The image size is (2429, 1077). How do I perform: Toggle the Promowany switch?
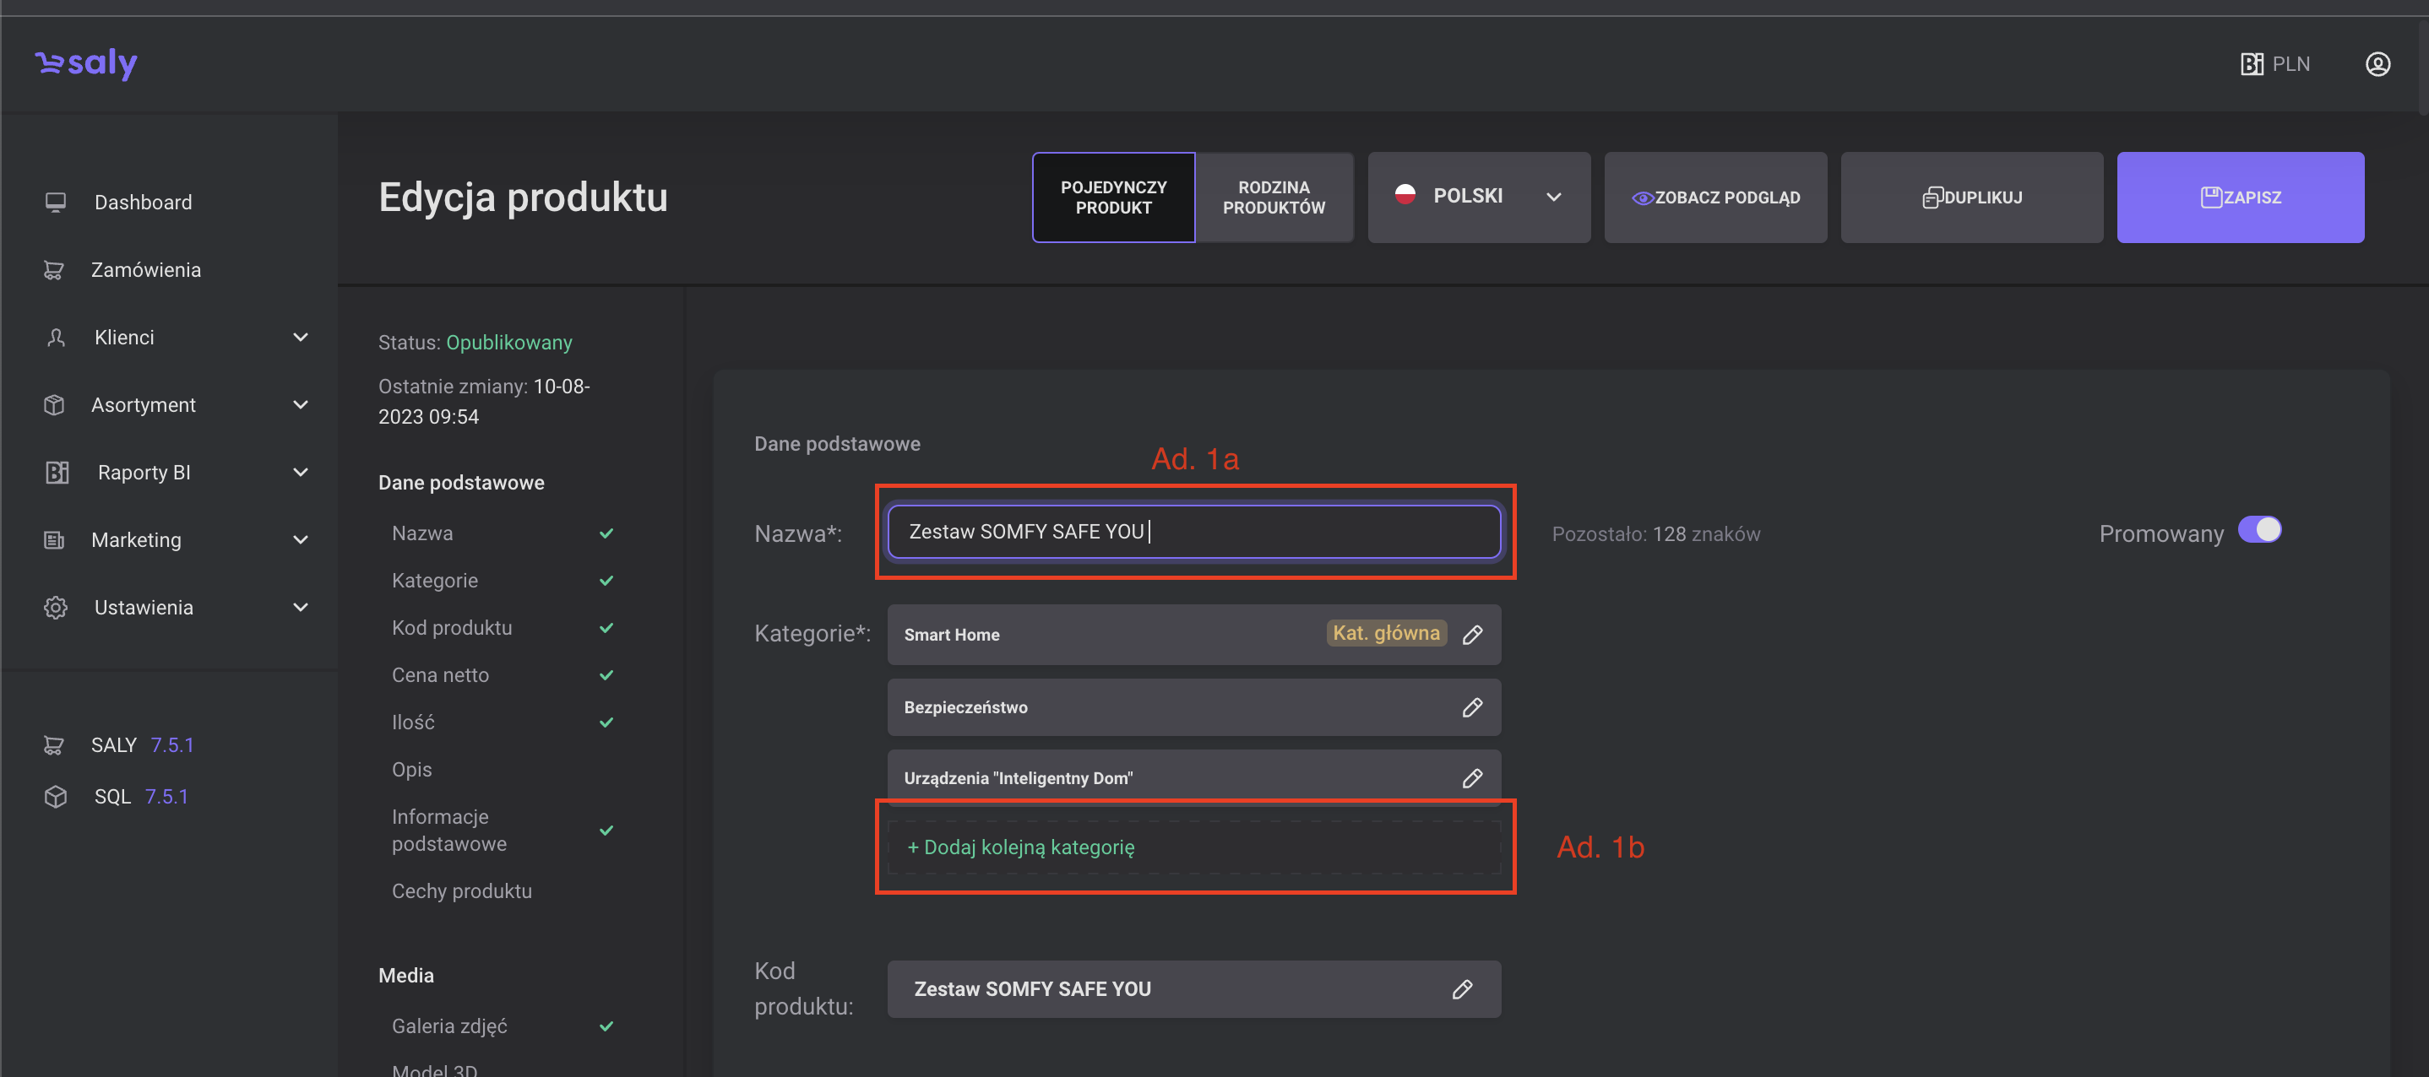pos(2259,531)
